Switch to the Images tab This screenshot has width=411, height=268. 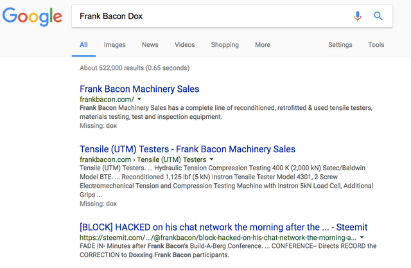115,45
